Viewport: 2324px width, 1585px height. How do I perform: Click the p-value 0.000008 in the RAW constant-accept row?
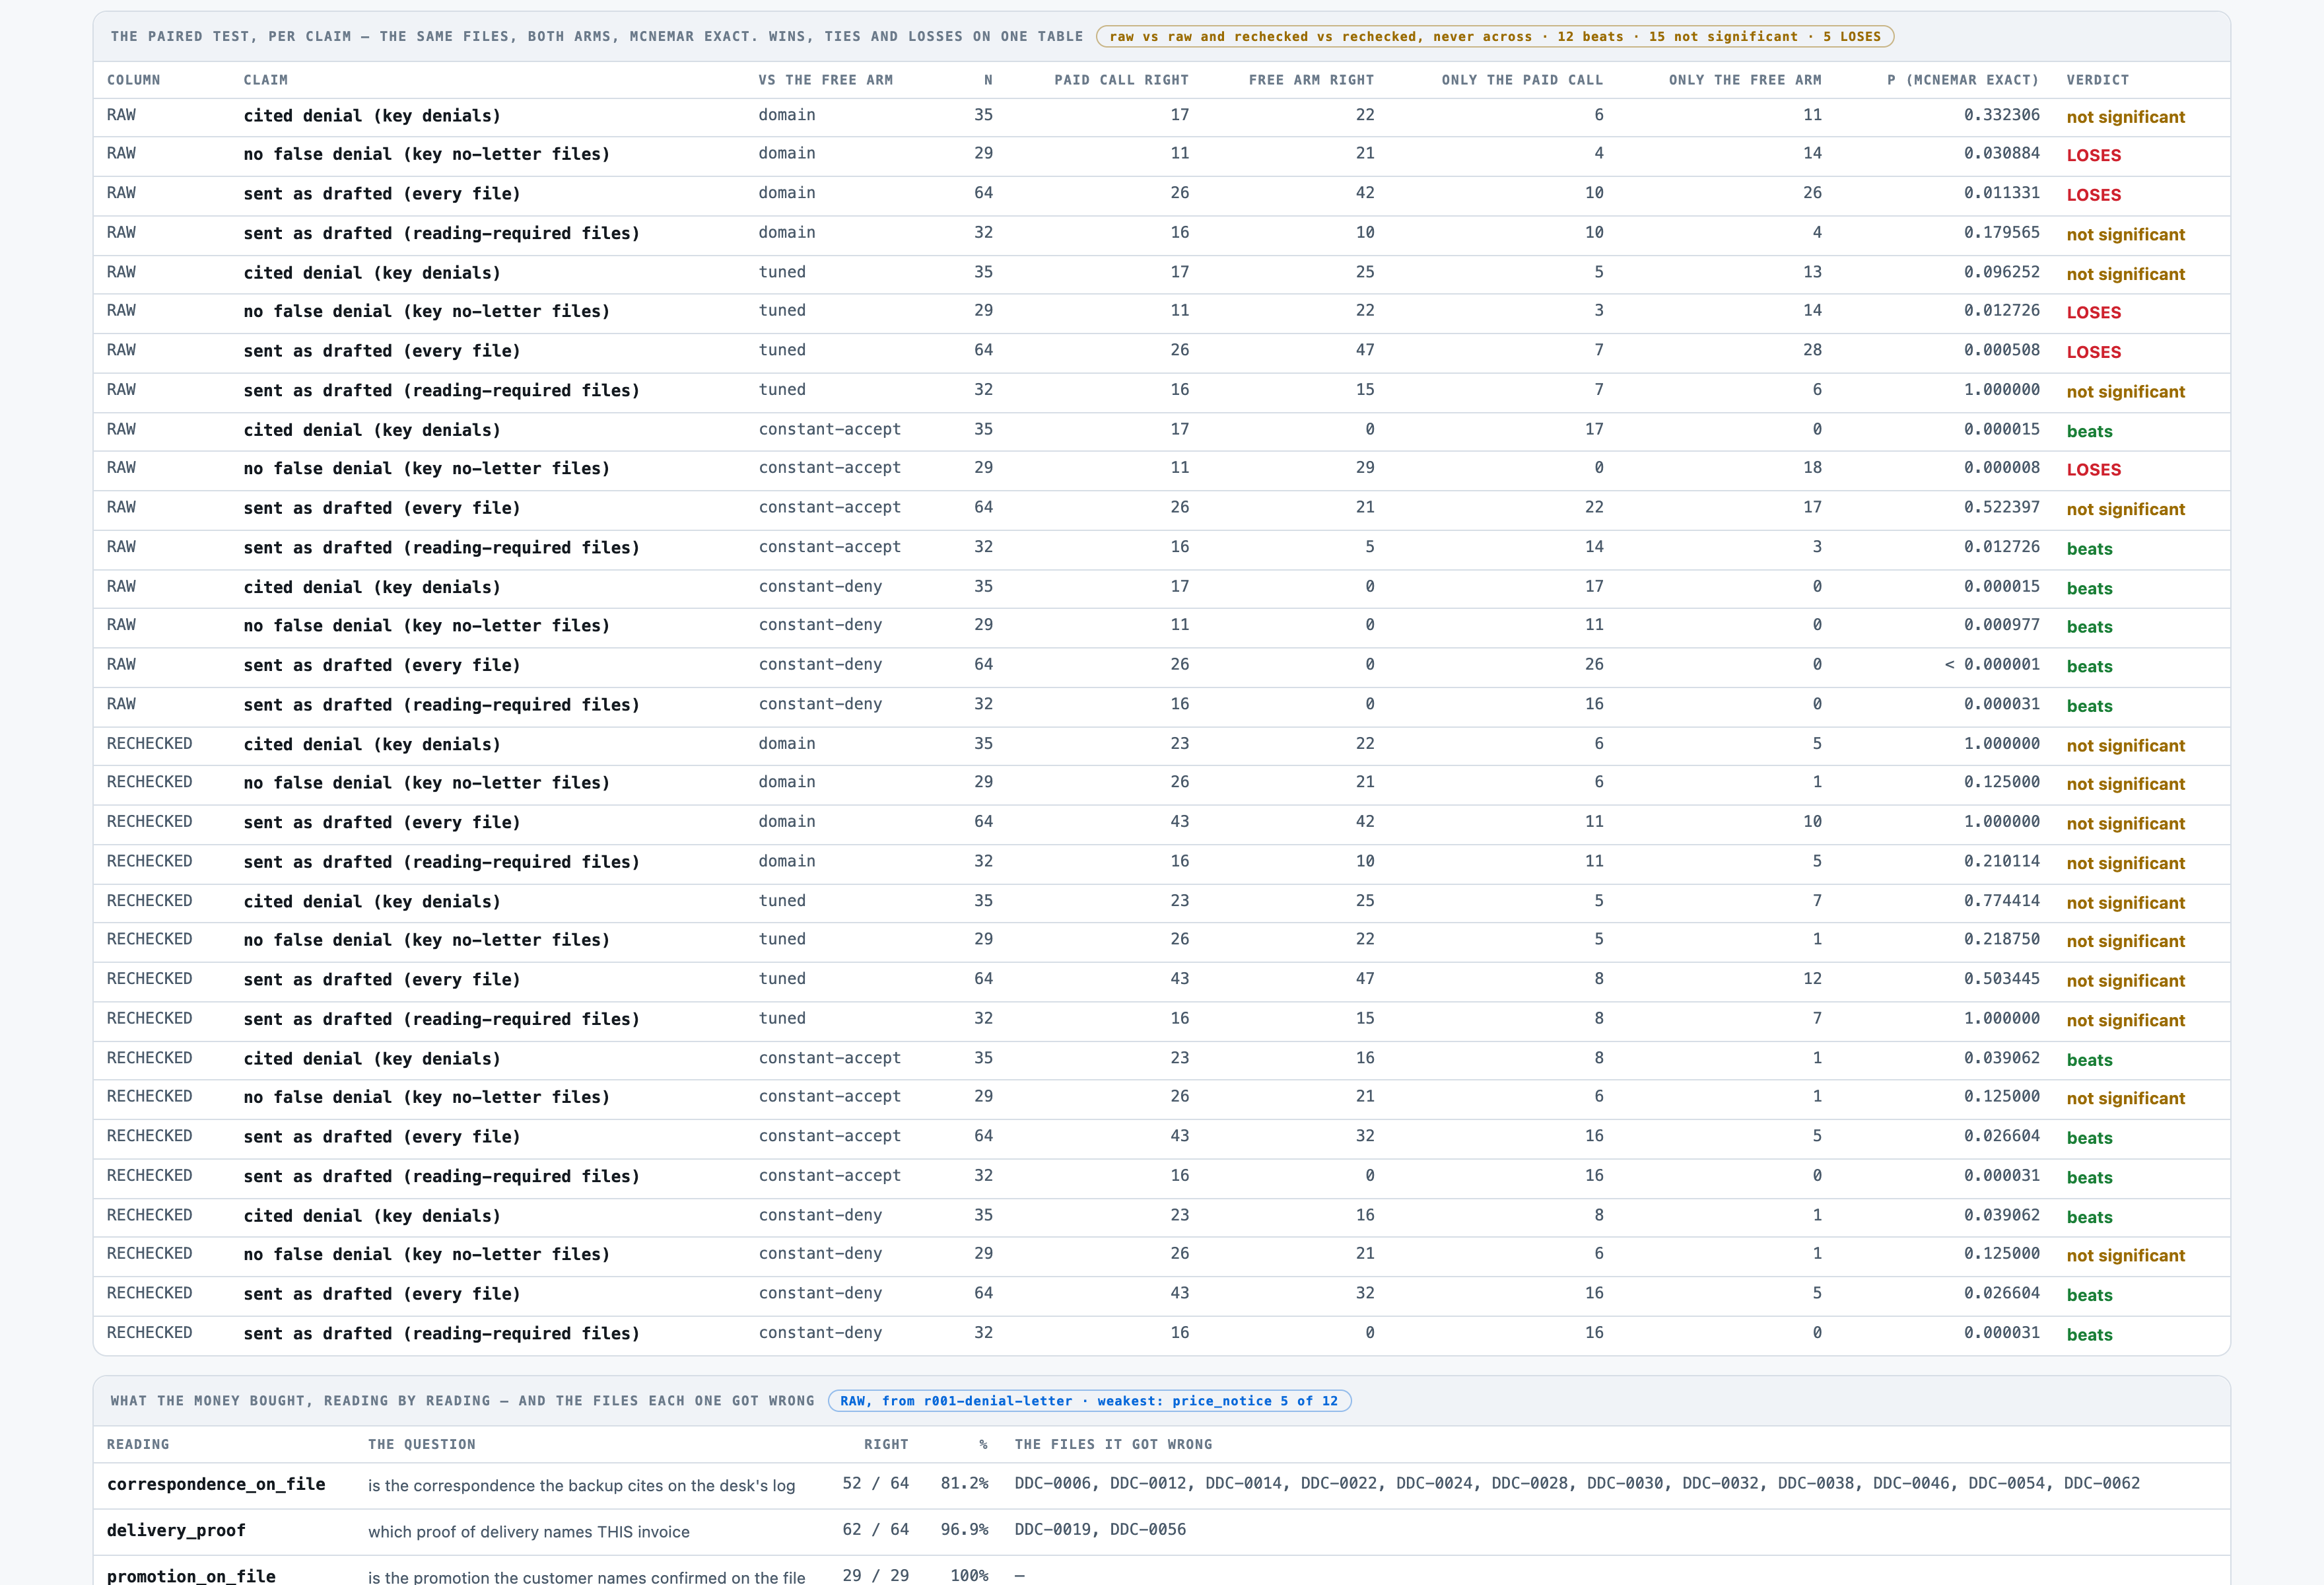point(2001,468)
